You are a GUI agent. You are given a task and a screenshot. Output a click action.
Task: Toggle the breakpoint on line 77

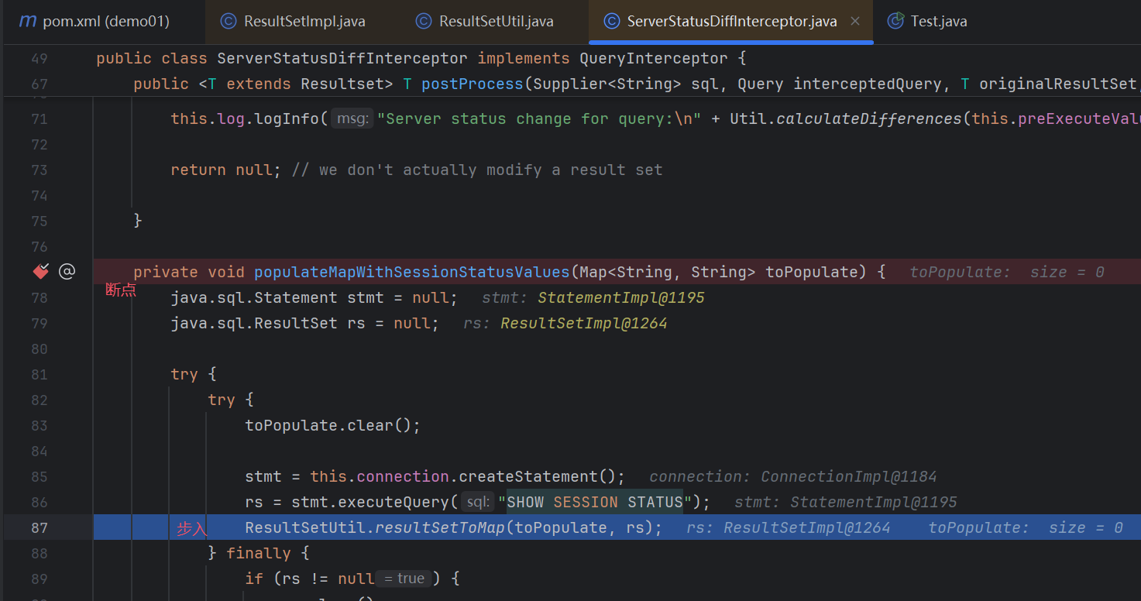(x=40, y=272)
